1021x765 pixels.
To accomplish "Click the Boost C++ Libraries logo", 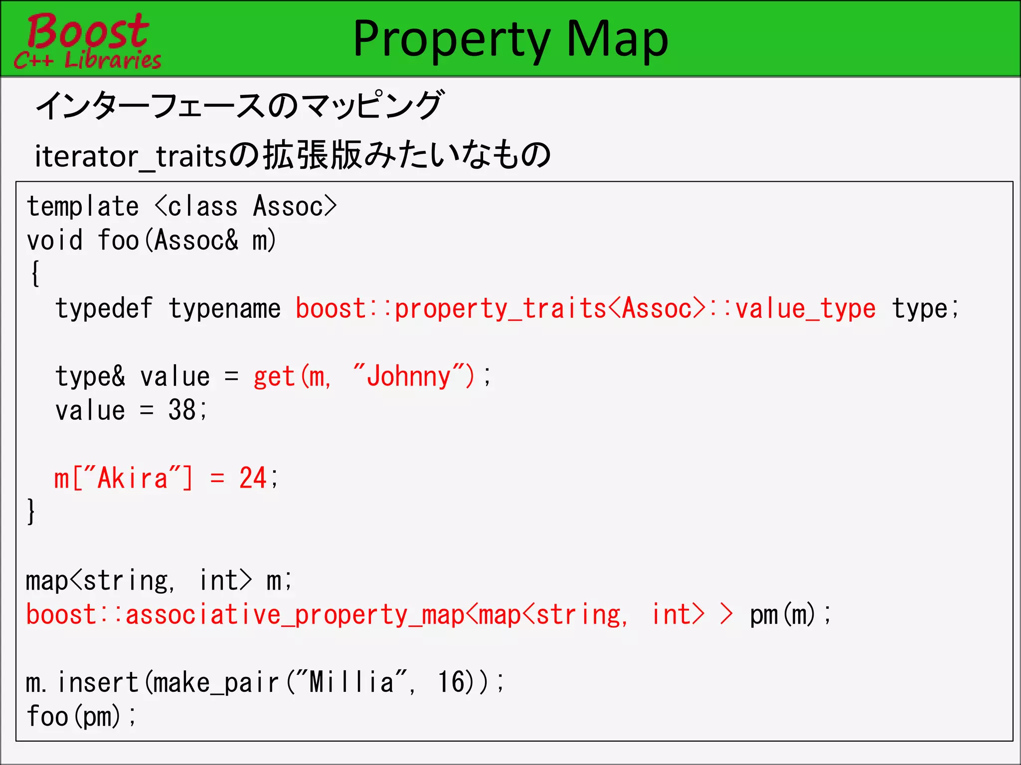I will pos(87,41).
